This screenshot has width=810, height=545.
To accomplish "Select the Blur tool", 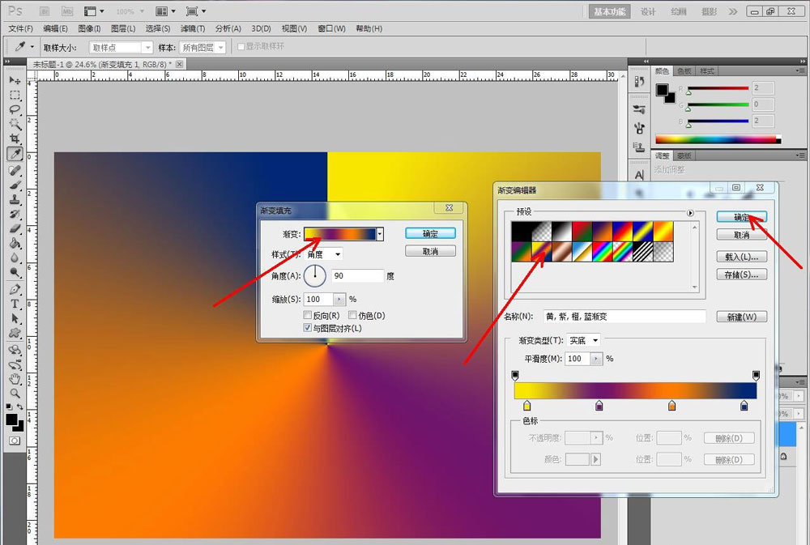I will coord(15,258).
